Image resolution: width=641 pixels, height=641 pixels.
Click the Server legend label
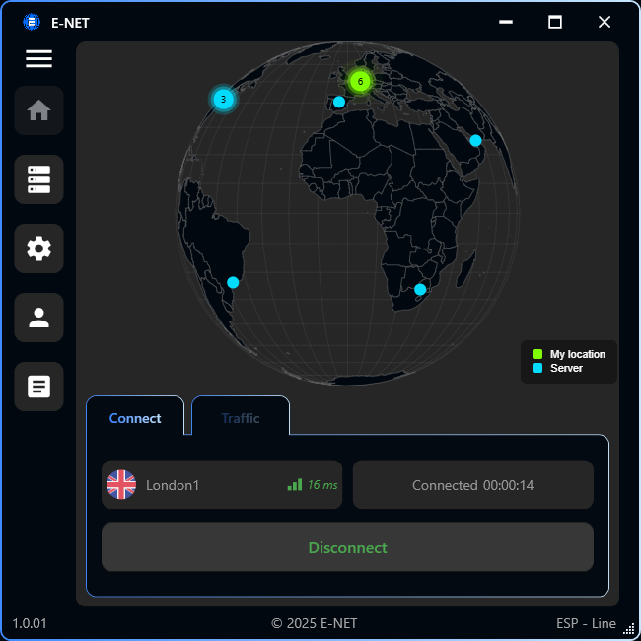[x=566, y=368]
